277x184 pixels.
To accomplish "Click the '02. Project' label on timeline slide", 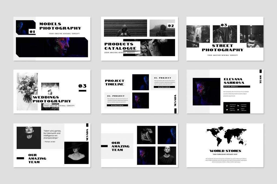I will pyautogui.click(x=116, y=96).
